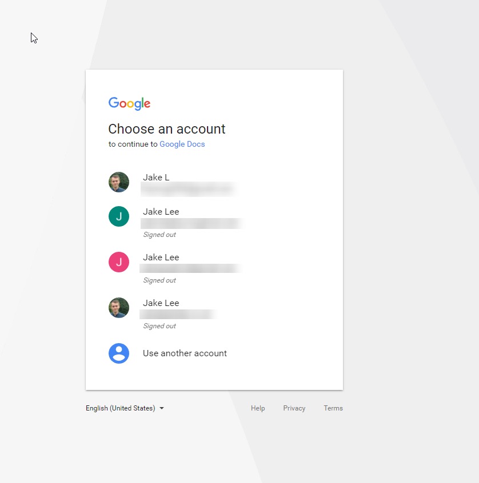This screenshot has width=479, height=483.
Task: Click the Google logo
Action: pos(129,103)
